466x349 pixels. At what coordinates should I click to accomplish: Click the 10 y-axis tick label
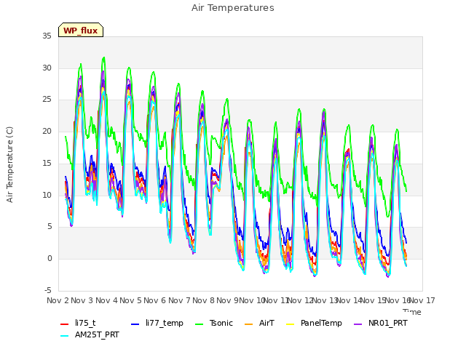tap(47, 195)
